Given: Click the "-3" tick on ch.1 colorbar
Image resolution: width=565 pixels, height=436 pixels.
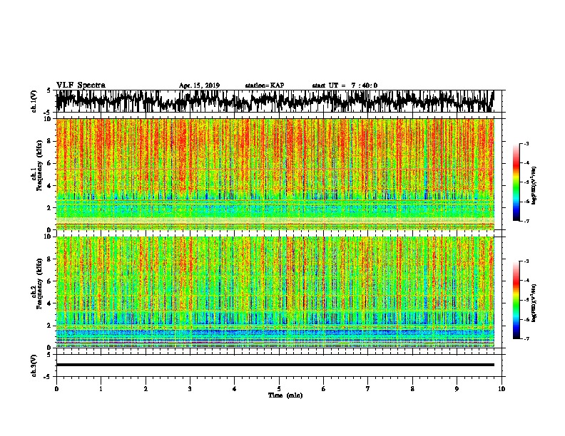Looking at the screenshot, I should 526,144.
